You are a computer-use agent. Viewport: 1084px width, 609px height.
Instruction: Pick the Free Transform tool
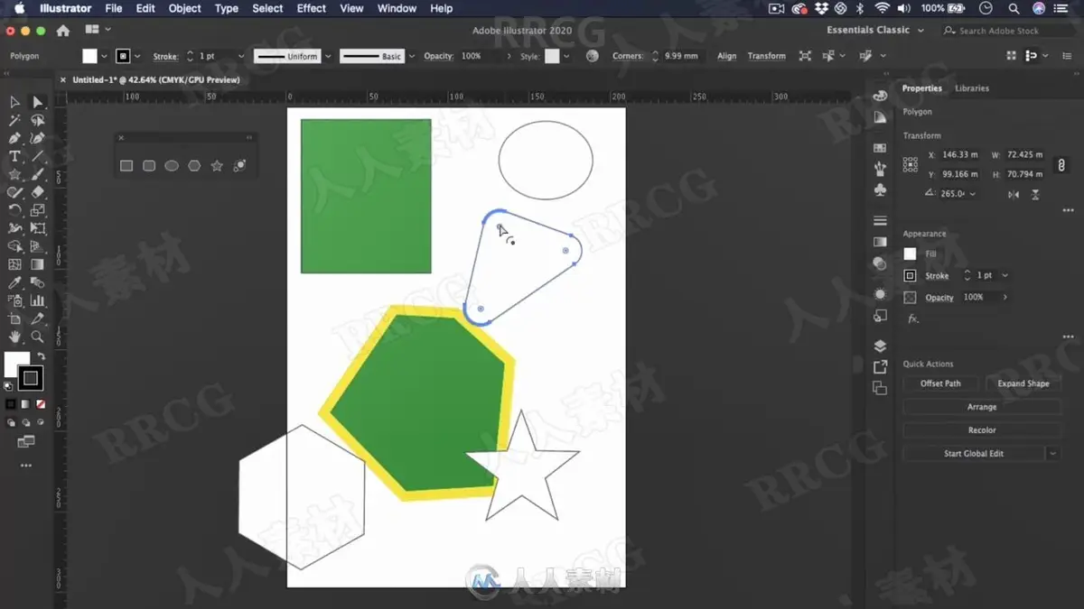(x=37, y=228)
